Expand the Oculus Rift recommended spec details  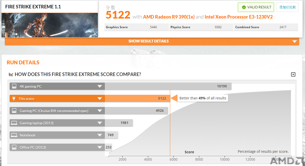coord(100,111)
